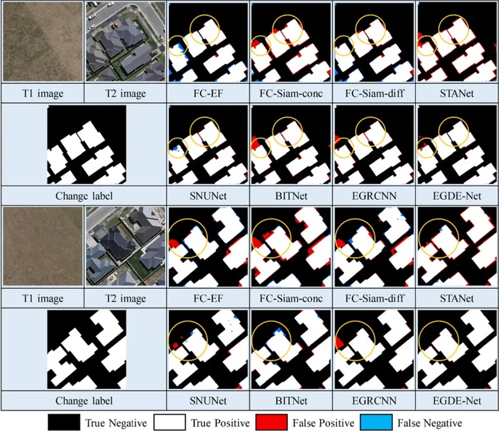
Task: Select the 'False Positive' legend text
Action: coord(324,423)
